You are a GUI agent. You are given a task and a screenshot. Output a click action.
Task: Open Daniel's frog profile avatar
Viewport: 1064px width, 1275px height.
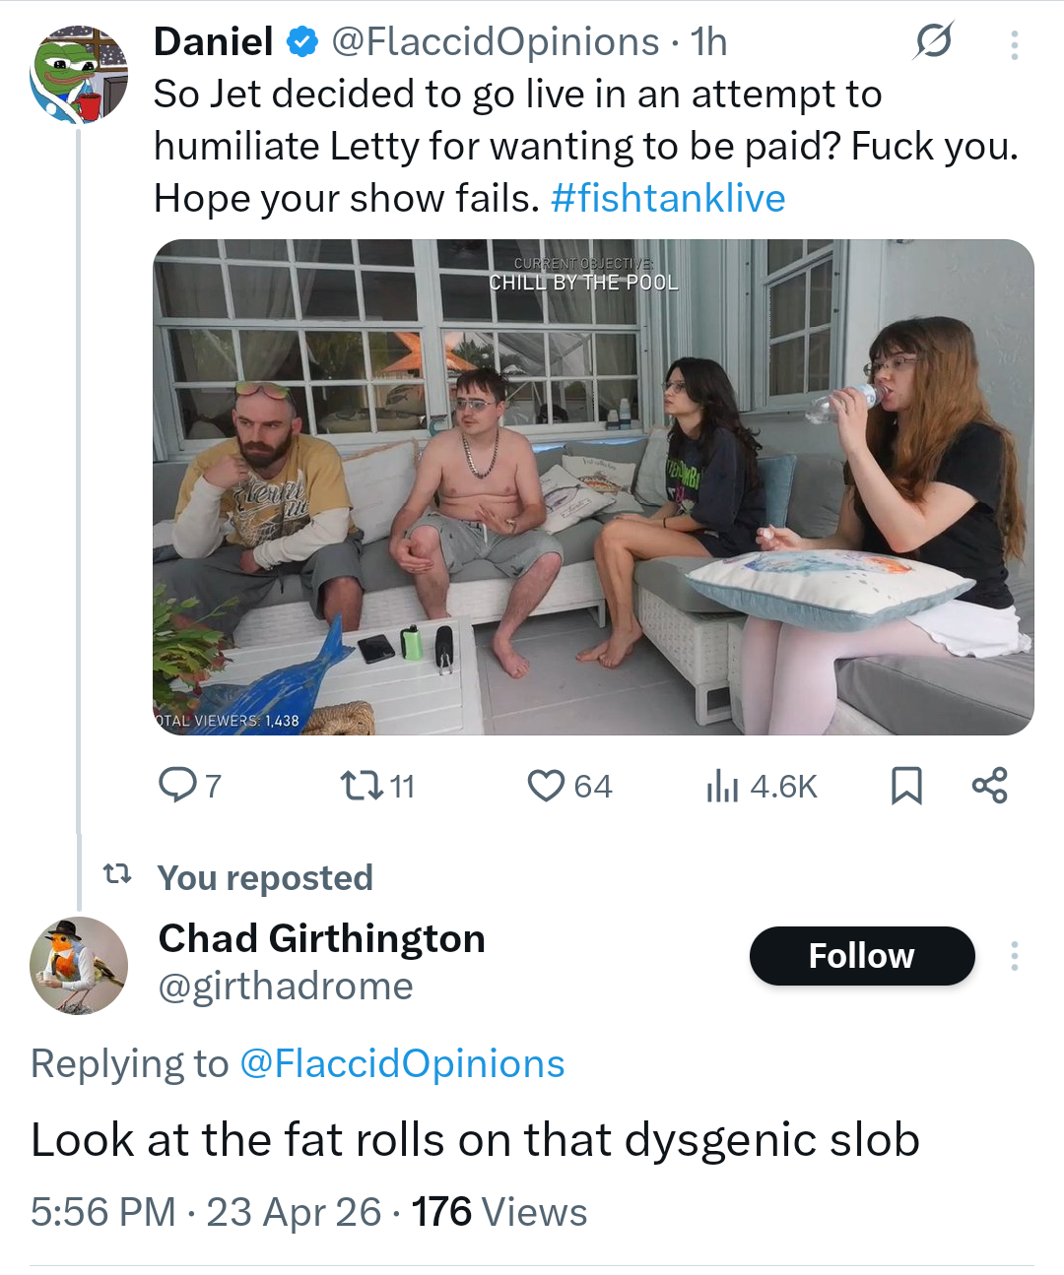tap(79, 75)
